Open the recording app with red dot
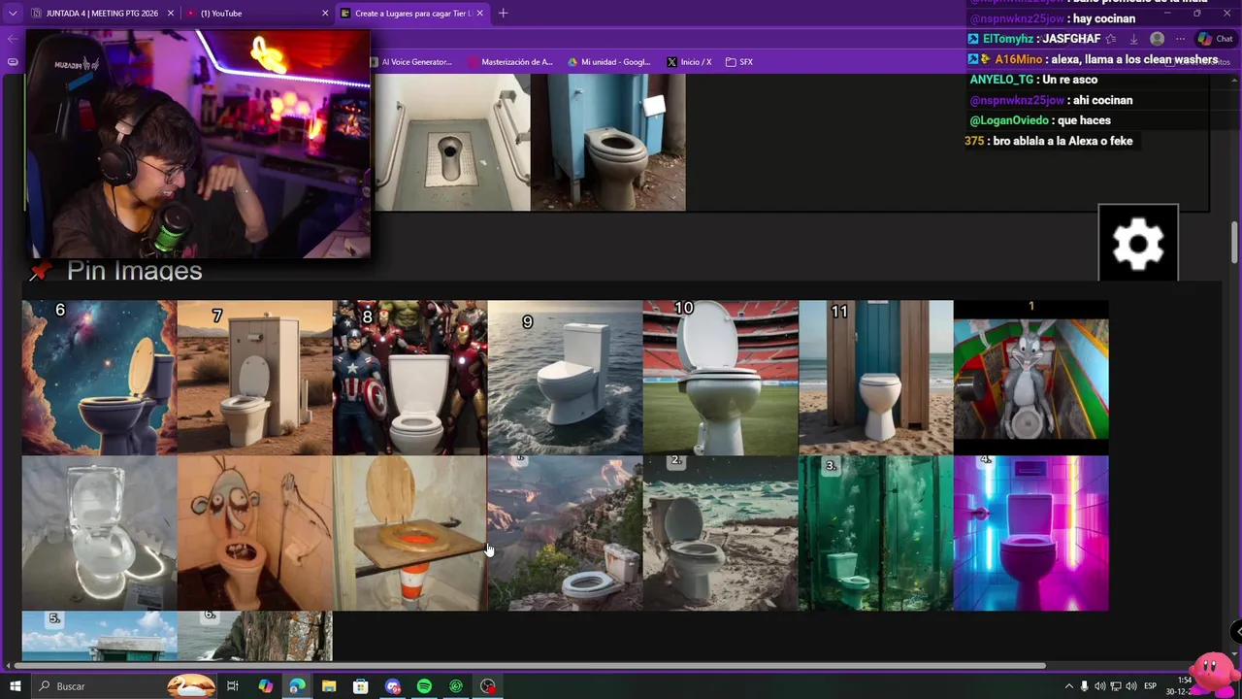Viewport: 1242px width, 699px height. (x=488, y=686)
